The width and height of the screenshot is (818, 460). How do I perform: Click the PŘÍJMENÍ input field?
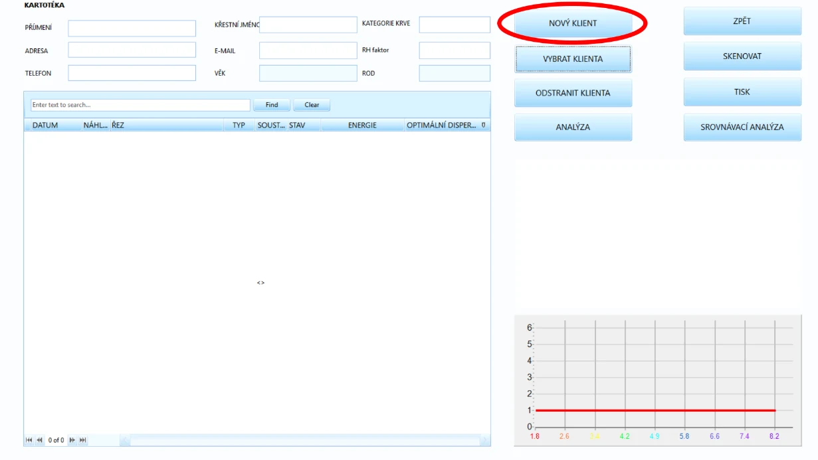132,28
